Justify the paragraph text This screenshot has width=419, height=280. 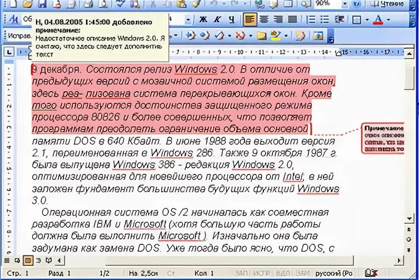coord(292,19)
